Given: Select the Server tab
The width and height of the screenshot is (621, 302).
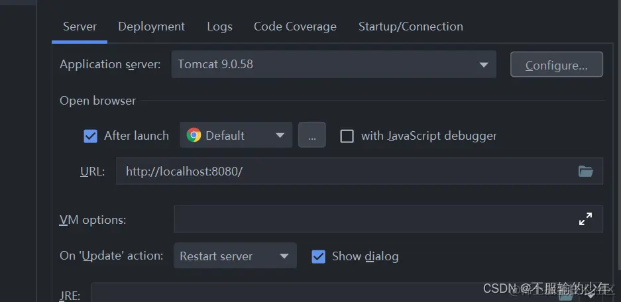Looking at the screenshot, I should coord(80,26).
